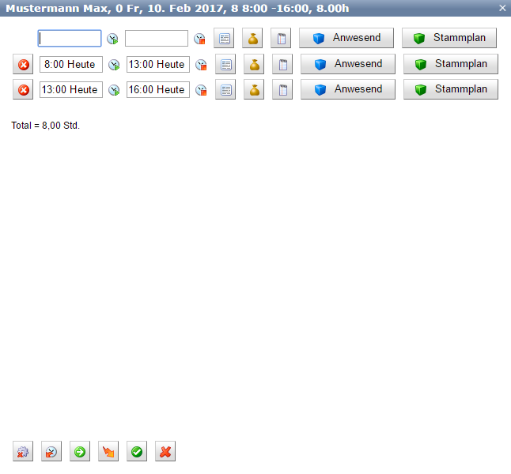Remove the 13:00–16:00 time entry row
Viewport: 511px width, 474px height.
(x=23, y=90)
